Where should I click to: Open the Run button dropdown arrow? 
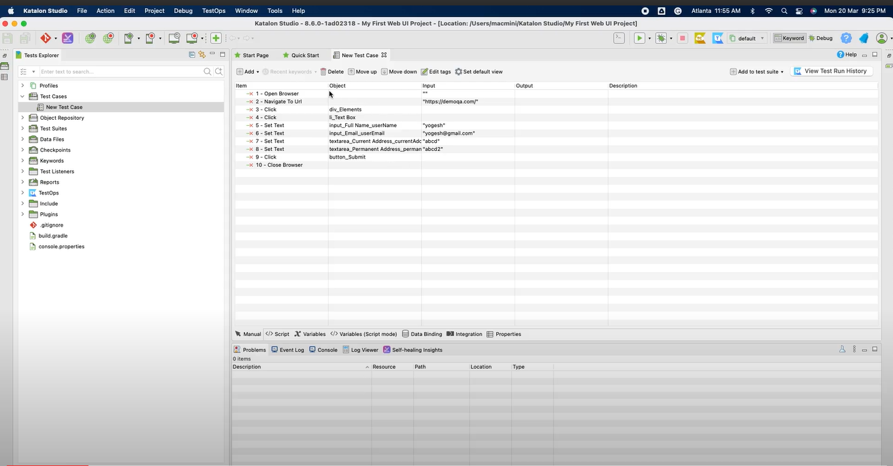[x=649, y=39]
